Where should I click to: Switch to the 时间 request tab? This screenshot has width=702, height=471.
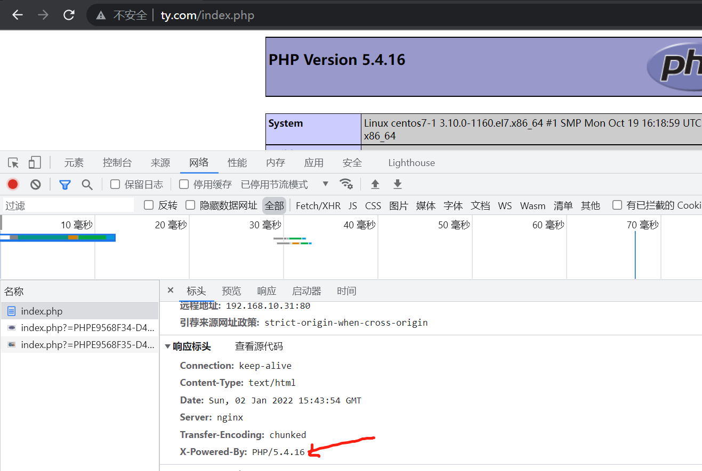coord(346,291)
